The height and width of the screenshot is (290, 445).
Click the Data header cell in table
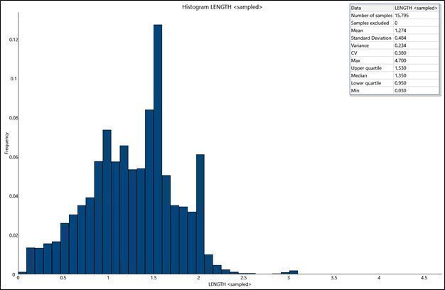pos(371,7)
